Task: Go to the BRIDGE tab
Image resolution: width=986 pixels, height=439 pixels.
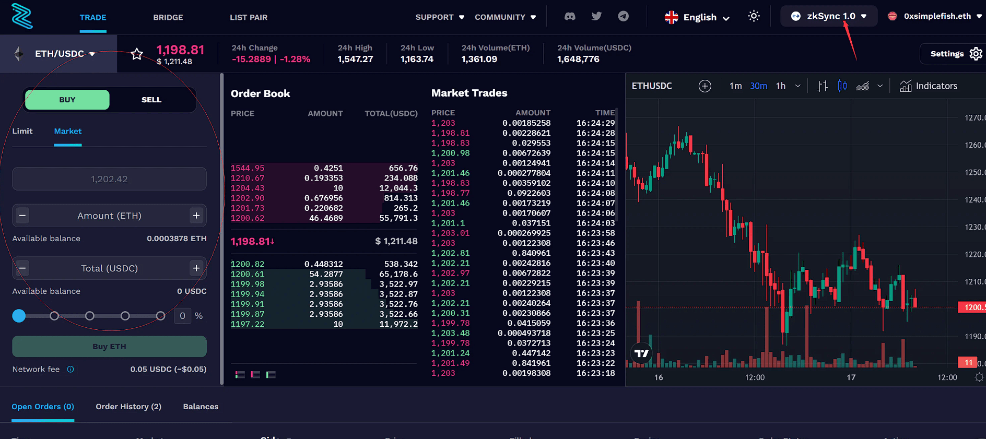Action: click(168, 17)
